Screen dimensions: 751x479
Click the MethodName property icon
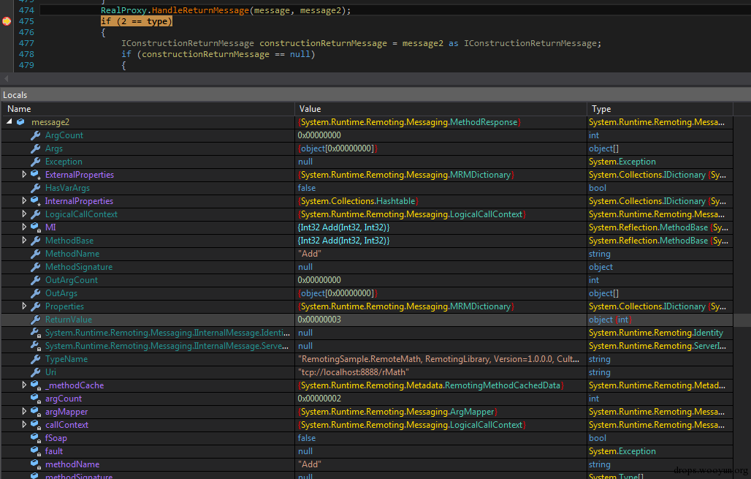pyautogui.click(x=35, y=254)
